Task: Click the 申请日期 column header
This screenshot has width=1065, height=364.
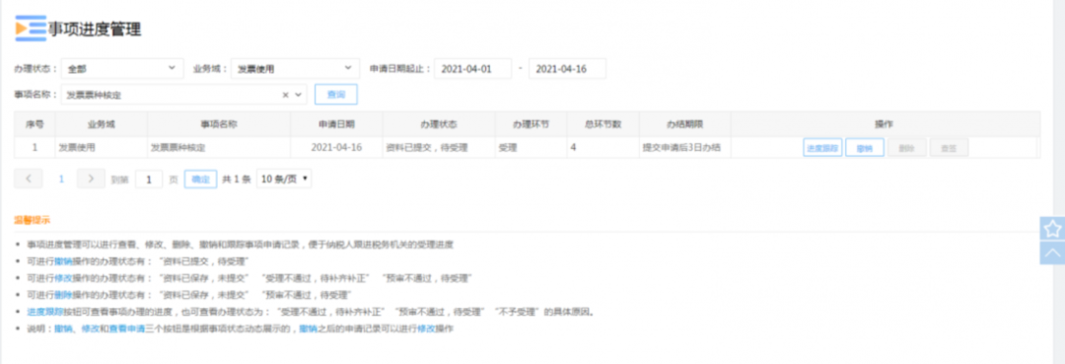Action: (336, 124)
